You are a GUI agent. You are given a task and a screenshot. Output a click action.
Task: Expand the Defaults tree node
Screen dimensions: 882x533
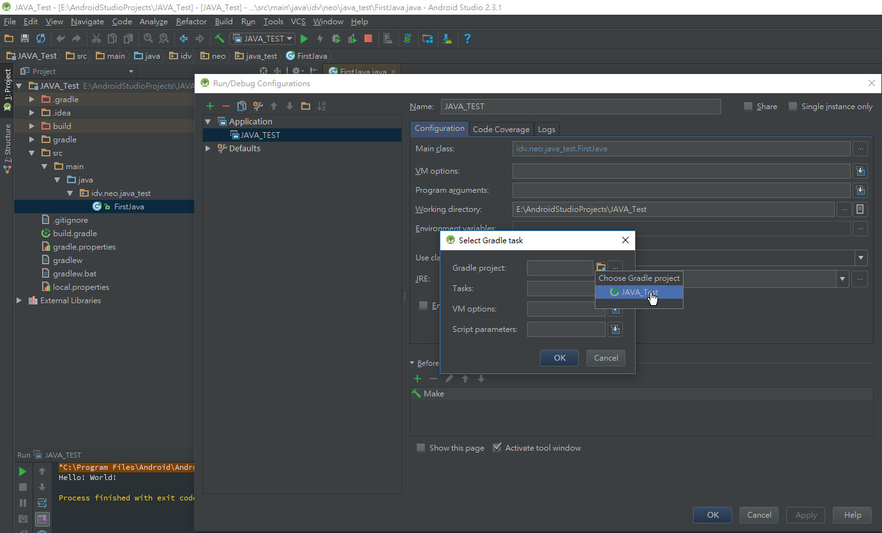pos(208,148)
